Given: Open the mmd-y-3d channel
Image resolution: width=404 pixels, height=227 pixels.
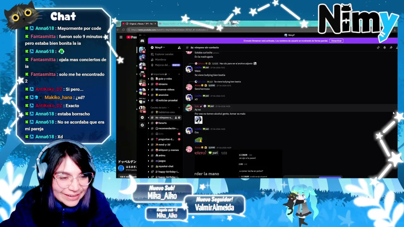Looking at the screenshot, I should (x=165, y=145).
